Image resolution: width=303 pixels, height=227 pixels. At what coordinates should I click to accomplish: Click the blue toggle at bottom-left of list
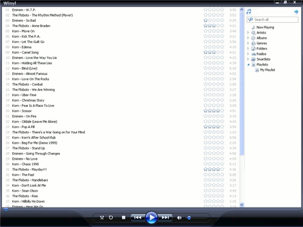[x=6, y=209]
